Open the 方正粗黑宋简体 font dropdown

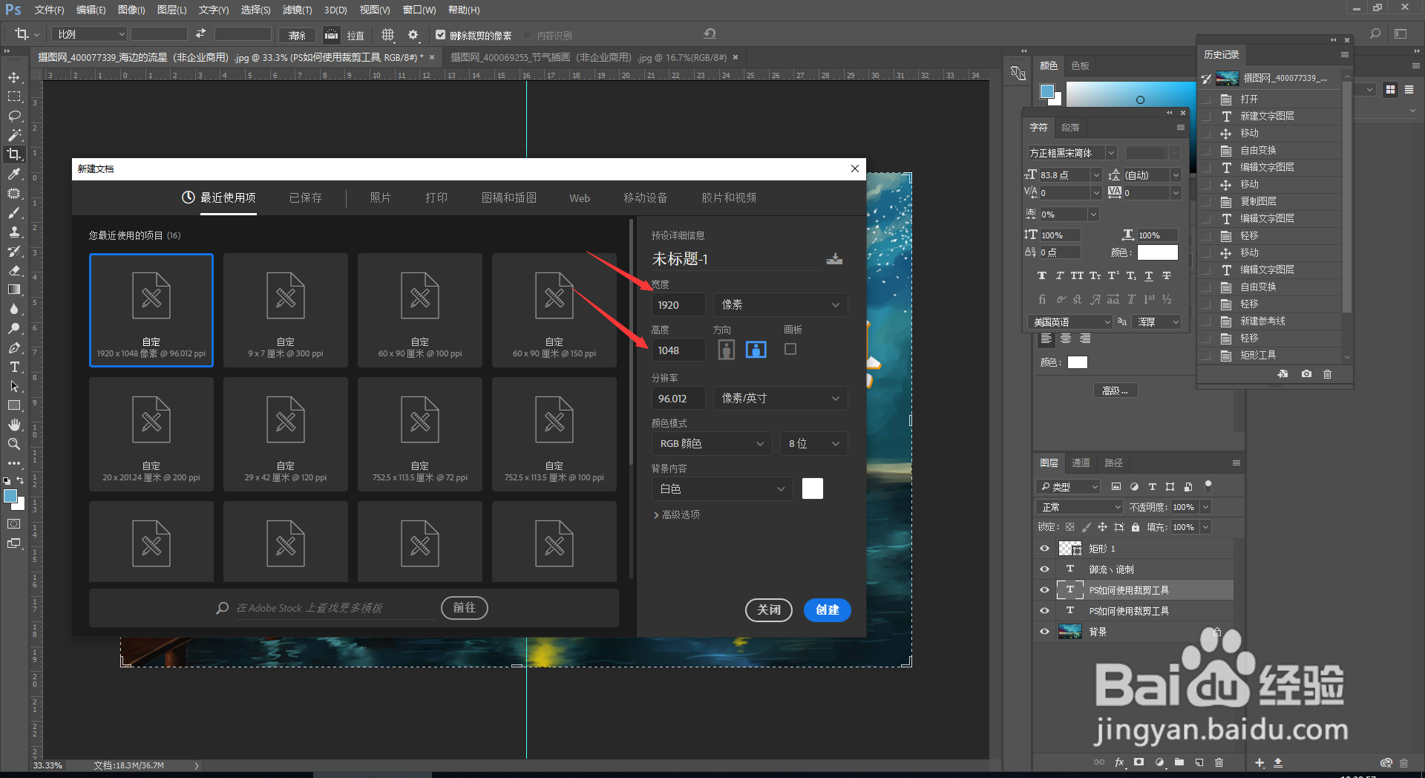[x=1072, y=153]
